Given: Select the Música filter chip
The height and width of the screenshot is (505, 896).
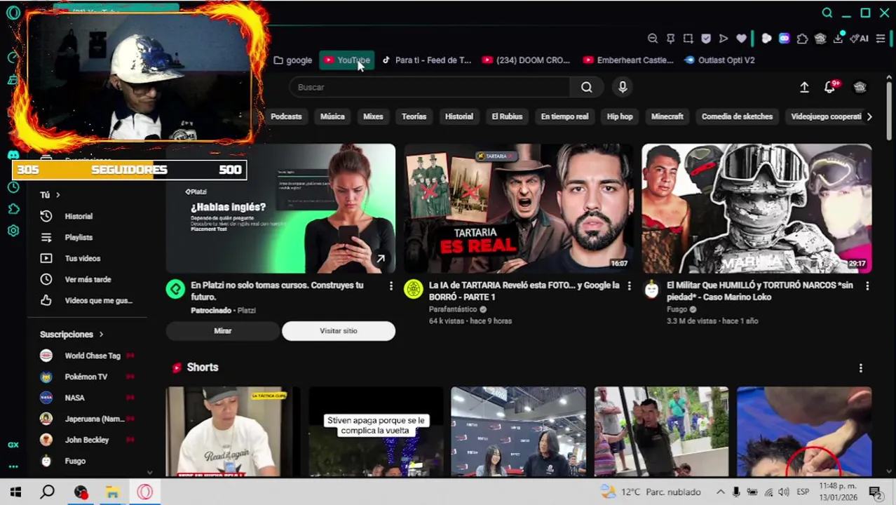Looking at the screenshot, I should [332, 116].
